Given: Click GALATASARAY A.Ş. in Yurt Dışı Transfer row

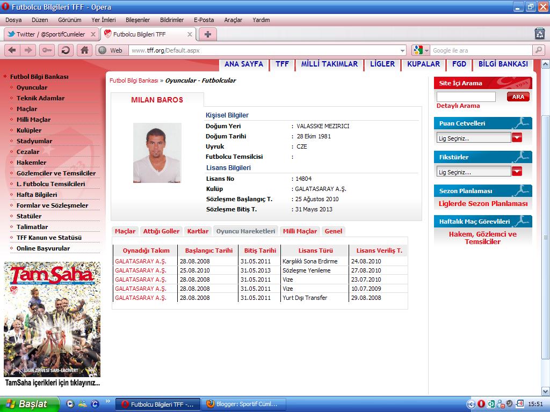Looking at the screenshot, I should click(141, 298).
